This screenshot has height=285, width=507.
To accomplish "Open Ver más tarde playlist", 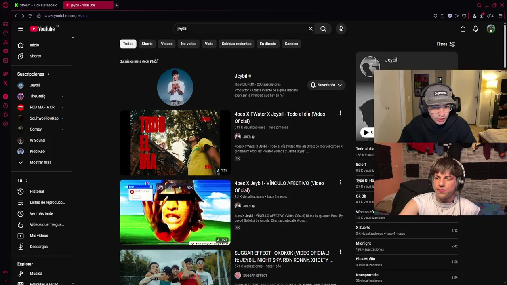I will (x=41, y=214).
